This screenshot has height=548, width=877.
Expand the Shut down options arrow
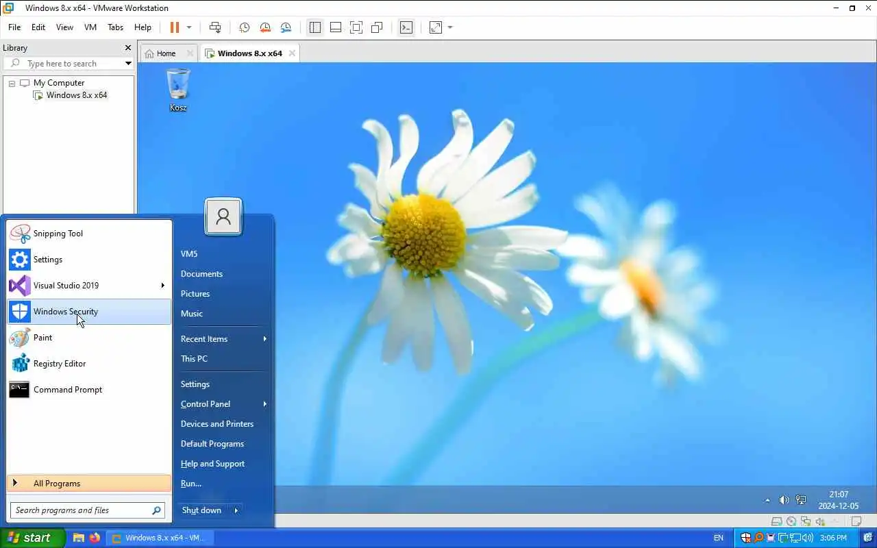(236, 510)
